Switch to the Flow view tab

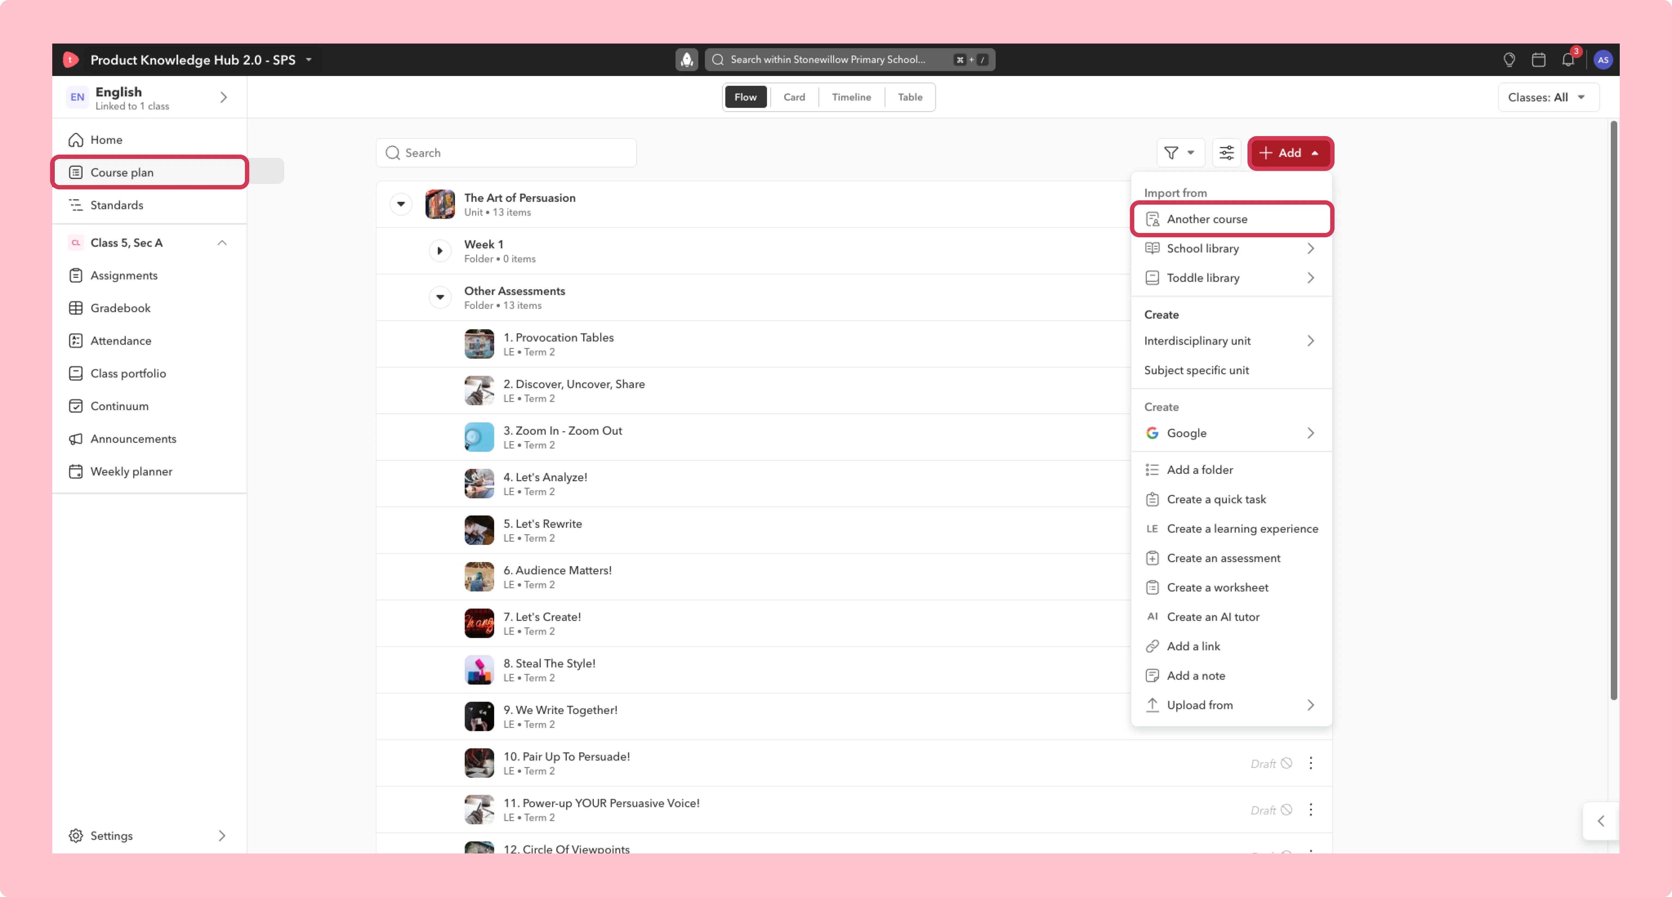tap(745, 97)
